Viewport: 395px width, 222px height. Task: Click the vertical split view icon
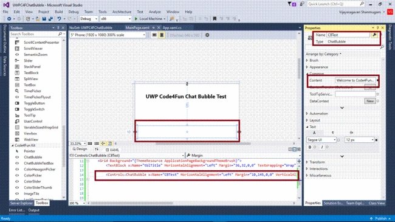pos(290,150)
